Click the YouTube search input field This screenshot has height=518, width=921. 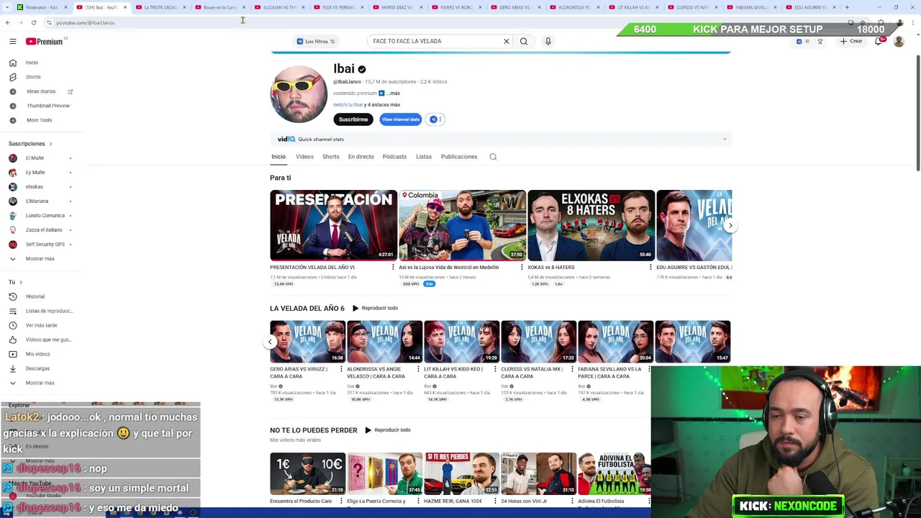pyautogui.click(x=435, y=41)
